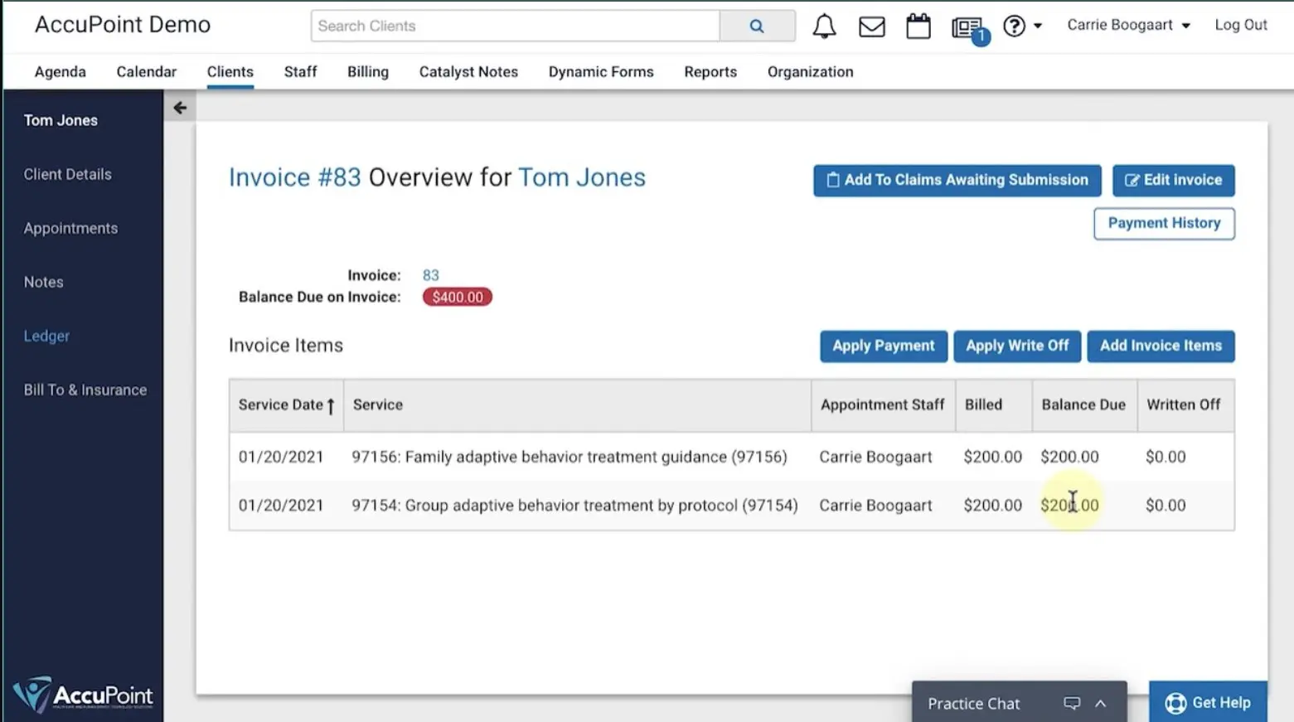Click Add To Claims Awaiting Submission
The height and width of the screenshot is (722, 1294).
click(x=957, y=180)
